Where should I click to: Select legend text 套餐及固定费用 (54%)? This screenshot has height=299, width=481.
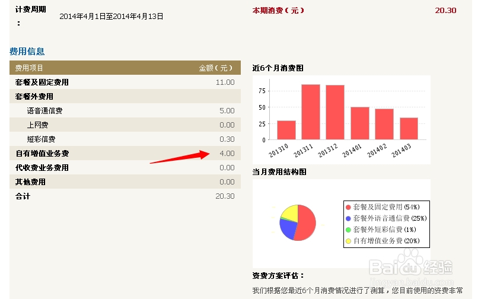tap(386, 207)
